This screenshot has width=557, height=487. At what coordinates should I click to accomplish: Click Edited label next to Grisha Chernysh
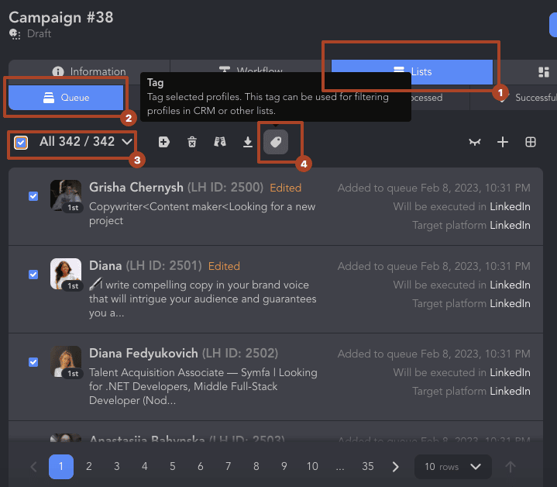point(286,188)
